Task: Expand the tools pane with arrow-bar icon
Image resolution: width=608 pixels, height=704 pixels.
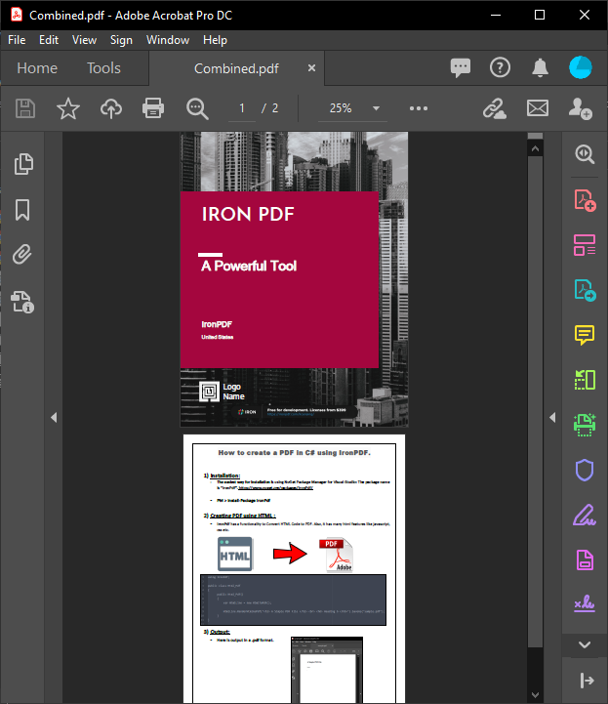Action: click(x=587, y=681)
